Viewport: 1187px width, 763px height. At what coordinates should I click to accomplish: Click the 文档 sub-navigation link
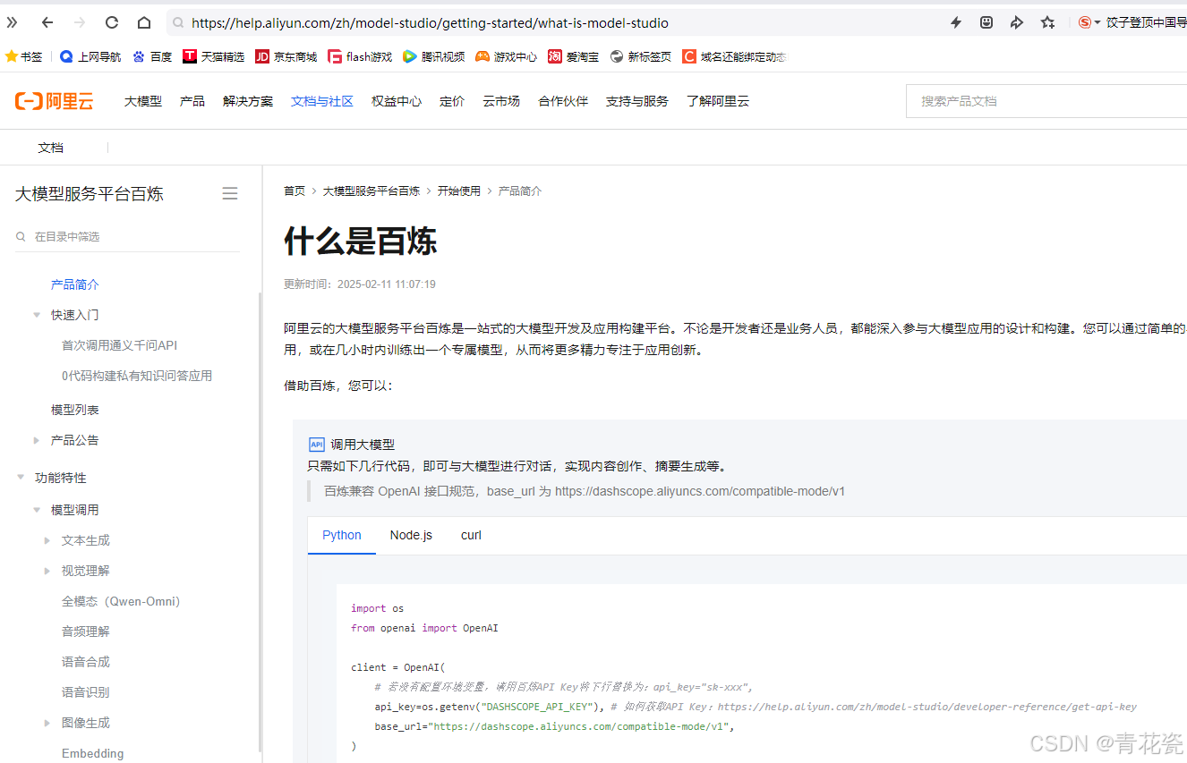[x=51, y=148]
